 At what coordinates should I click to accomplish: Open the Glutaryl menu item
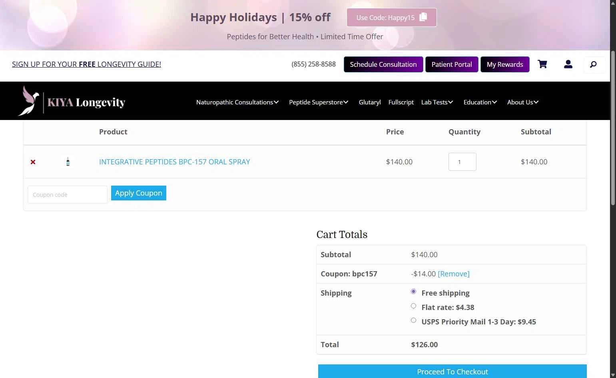click(x=370, y=102)
